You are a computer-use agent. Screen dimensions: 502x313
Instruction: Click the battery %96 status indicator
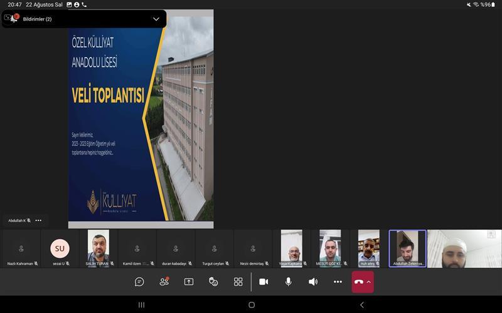pos(488,4)
